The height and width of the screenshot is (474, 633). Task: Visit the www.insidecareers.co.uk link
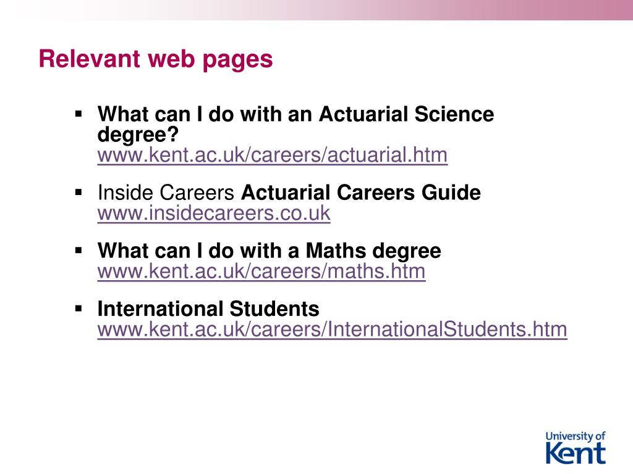coord(214,213)
